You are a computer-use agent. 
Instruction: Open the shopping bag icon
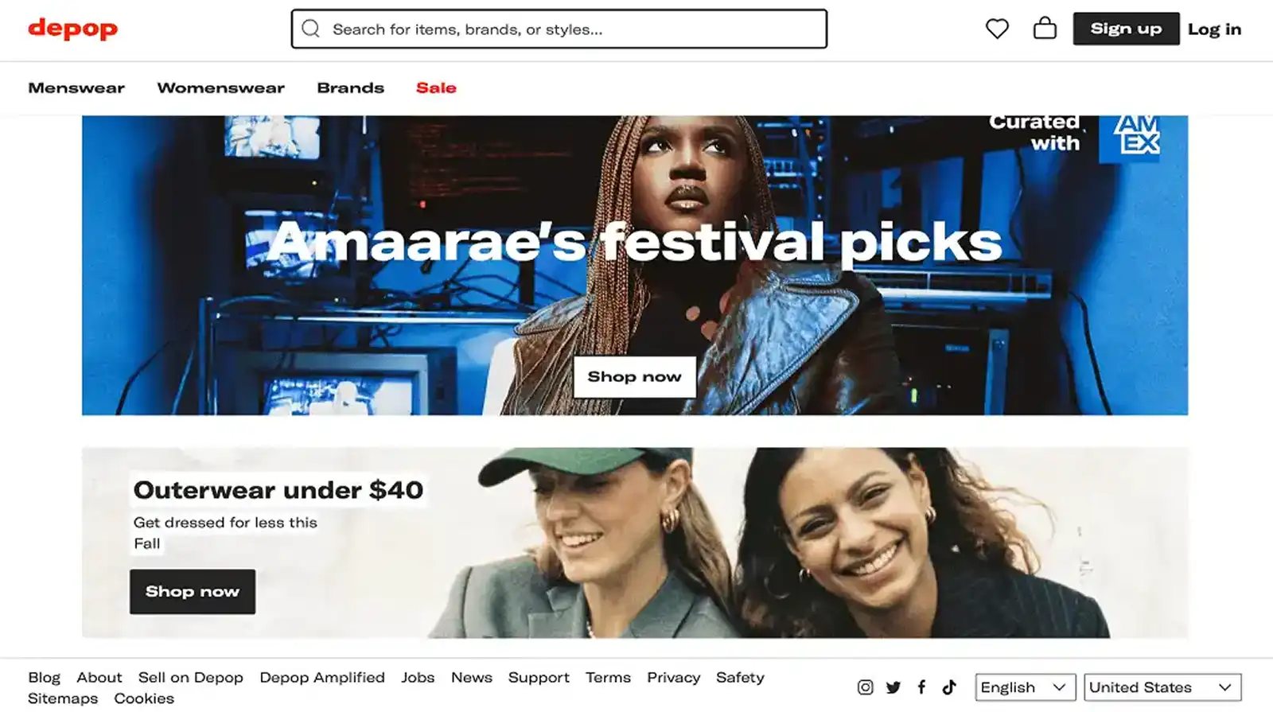coord(1045,29)
